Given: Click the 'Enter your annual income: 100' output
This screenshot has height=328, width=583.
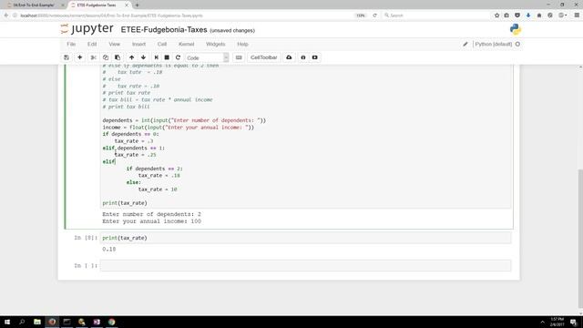Looking at the screenshot, I should tap(152, 221).
